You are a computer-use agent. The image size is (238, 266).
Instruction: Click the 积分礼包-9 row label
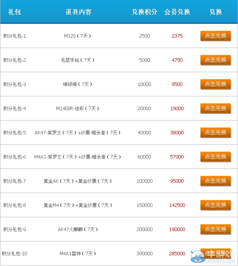point(15,229)
